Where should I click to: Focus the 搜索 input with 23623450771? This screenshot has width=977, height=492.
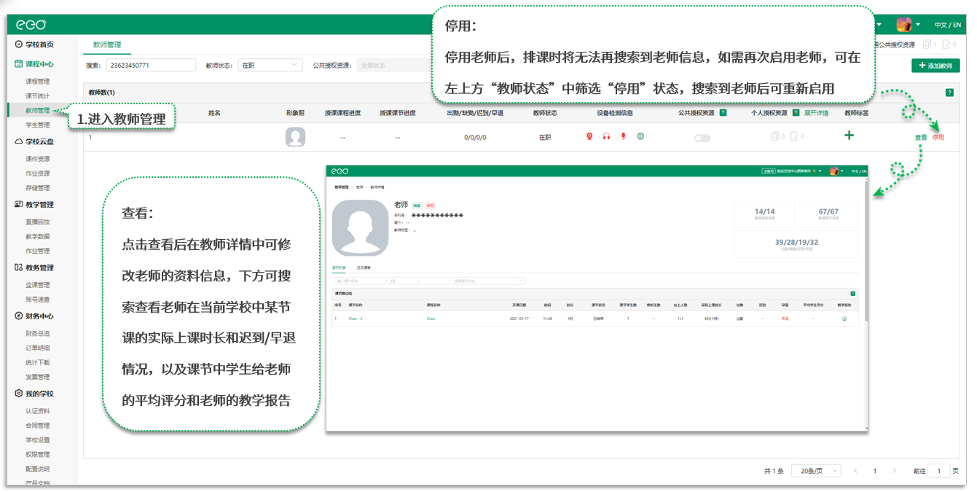pos(151,66)
